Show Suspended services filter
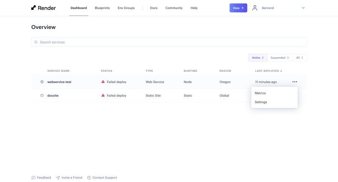 (280, 58)
